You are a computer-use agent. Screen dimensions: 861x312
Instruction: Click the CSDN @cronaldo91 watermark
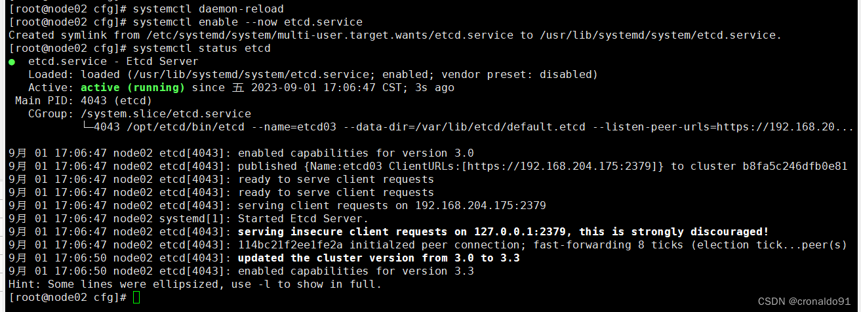click(804, 301)
